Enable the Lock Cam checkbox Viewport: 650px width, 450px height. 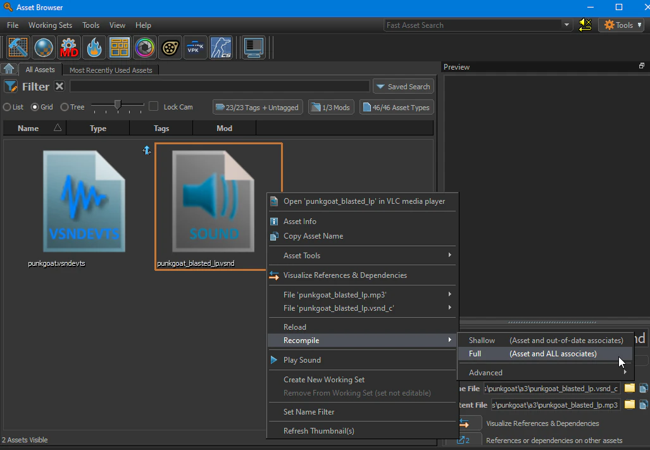pyautogui.click(x=153, y=107)
